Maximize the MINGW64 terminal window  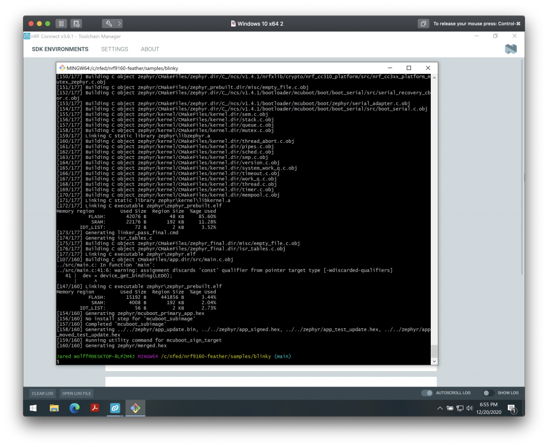click(x=408, y=68)
